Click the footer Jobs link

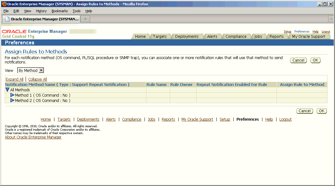point(151,119)
